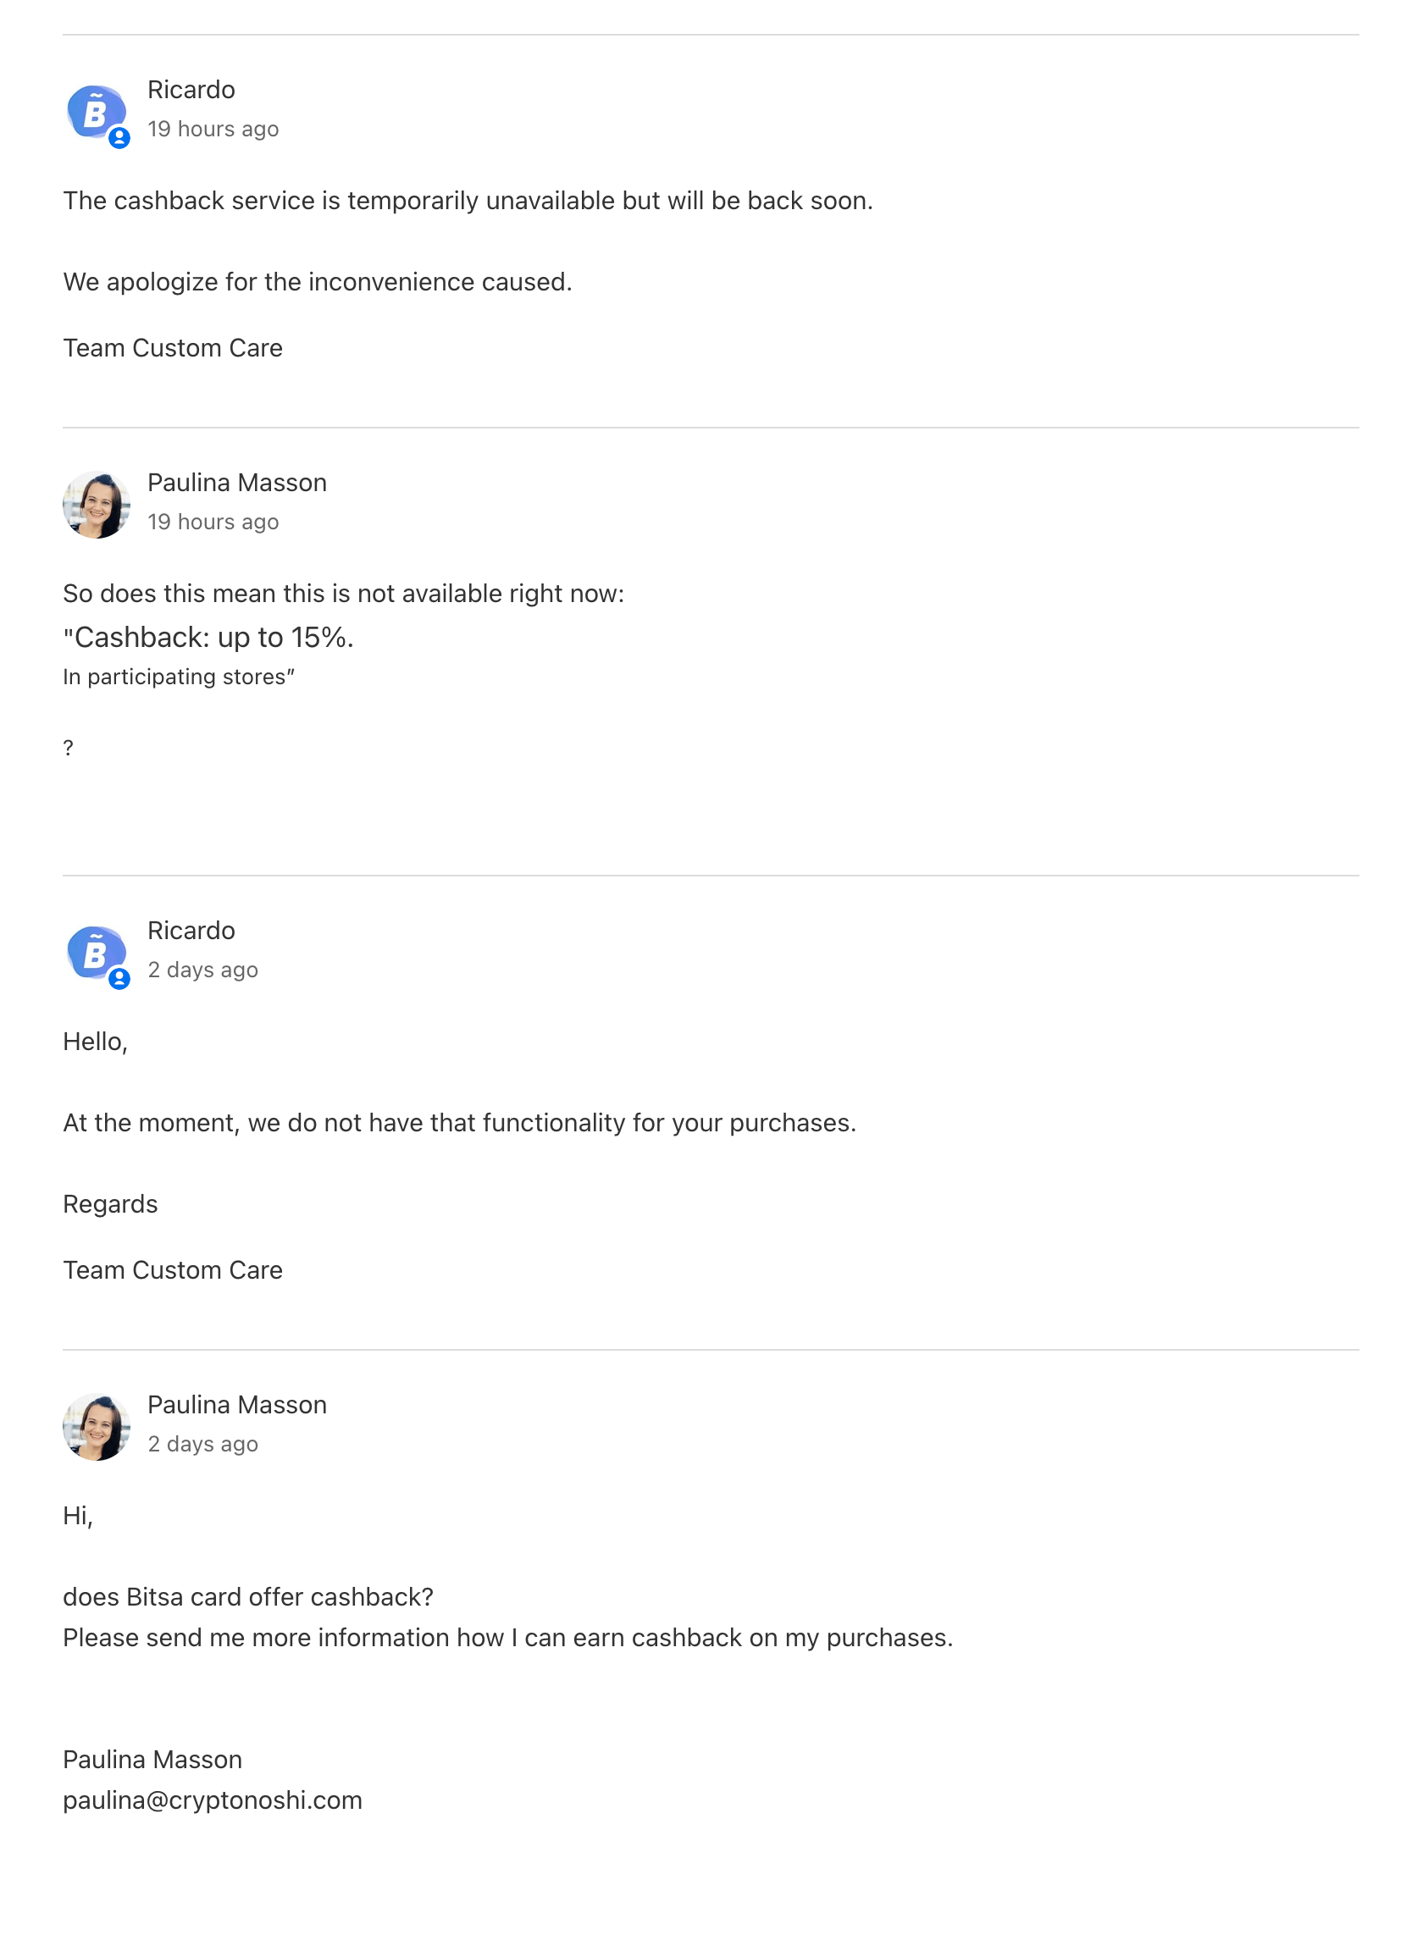
Task: Click the Cashback: up to 15% quoted text
Action: click(208, 638)
